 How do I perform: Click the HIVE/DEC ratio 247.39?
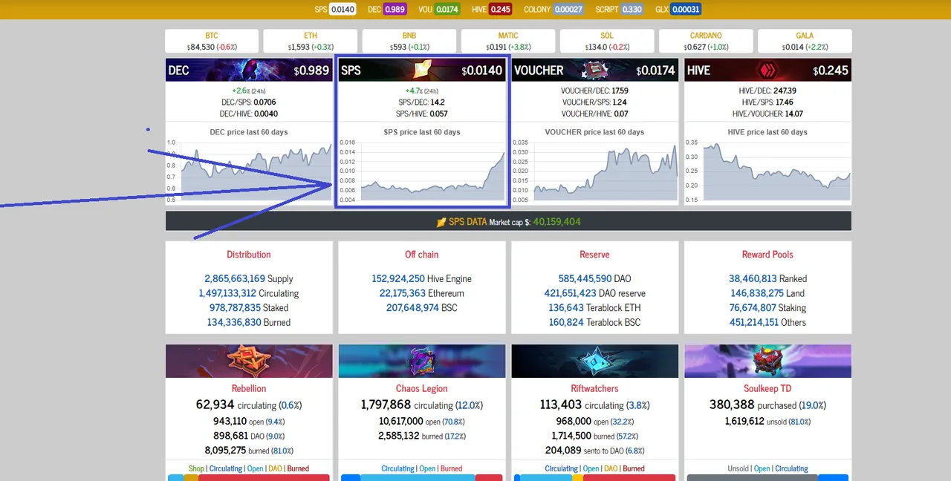[785, 91]
